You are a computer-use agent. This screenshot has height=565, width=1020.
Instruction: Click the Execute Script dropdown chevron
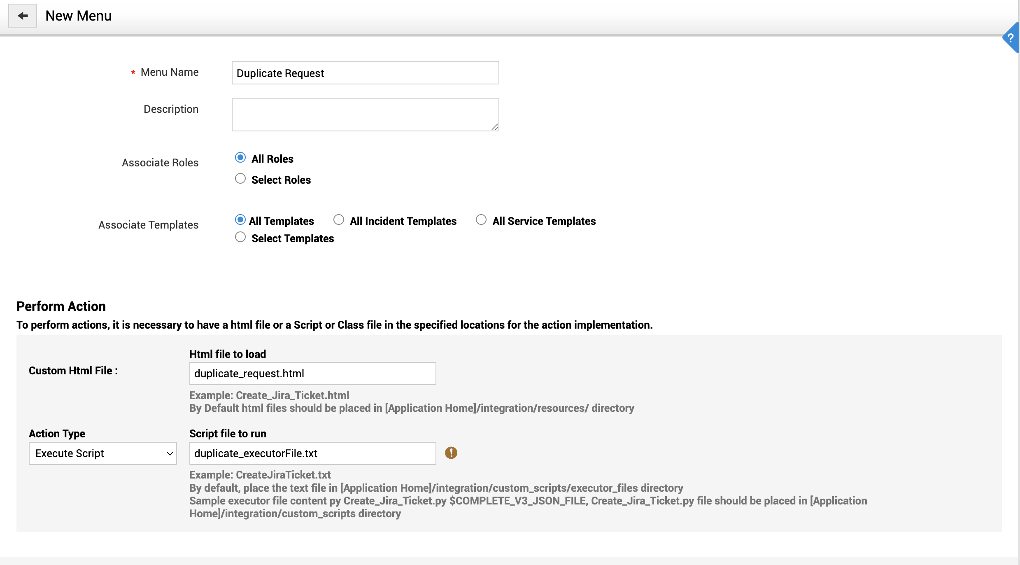tap(170, 453)
